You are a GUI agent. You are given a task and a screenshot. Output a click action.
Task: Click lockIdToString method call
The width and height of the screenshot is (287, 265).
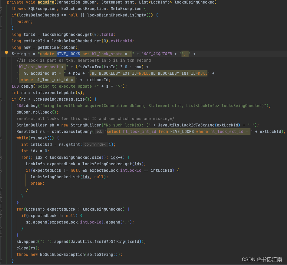tap(198, 125)
